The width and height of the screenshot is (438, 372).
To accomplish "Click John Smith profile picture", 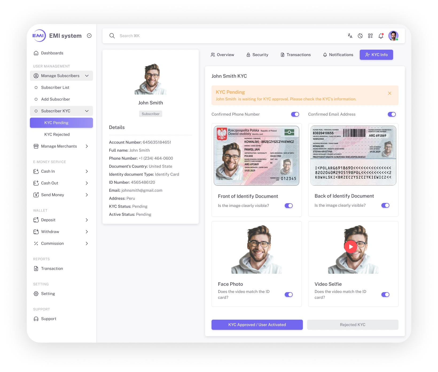I will tap(151, 79).
